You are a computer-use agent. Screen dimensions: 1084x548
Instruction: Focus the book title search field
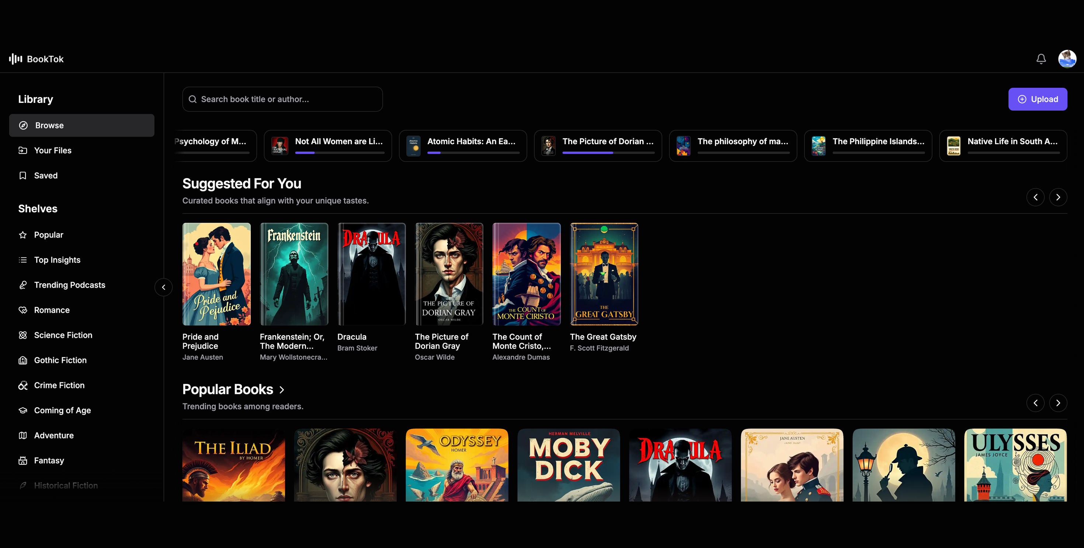tap(282, 99)
